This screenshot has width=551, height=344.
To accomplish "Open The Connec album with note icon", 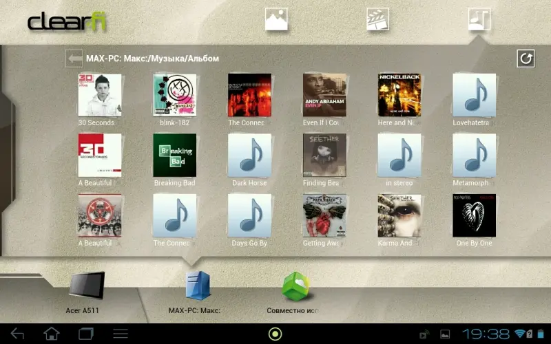I will tap(175, 215).
